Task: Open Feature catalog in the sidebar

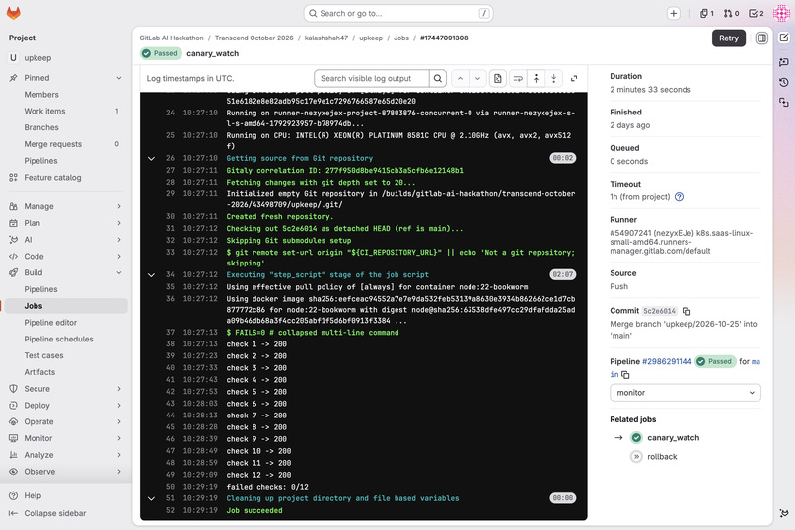Action: [66, 178]
